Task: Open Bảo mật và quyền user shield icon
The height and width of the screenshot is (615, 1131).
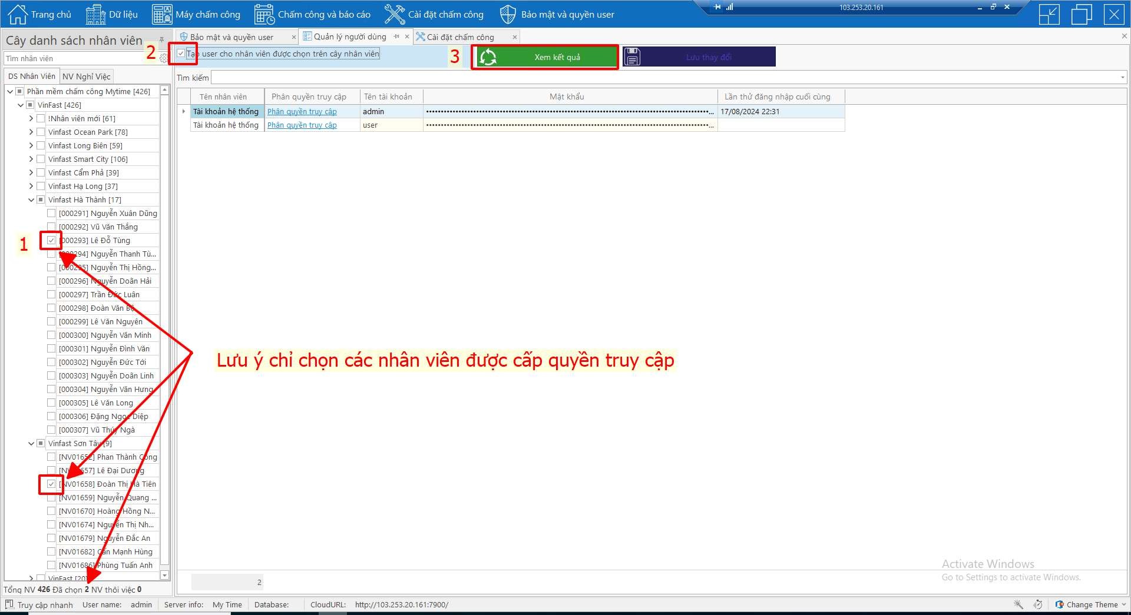Action: [x=507, y=14]
